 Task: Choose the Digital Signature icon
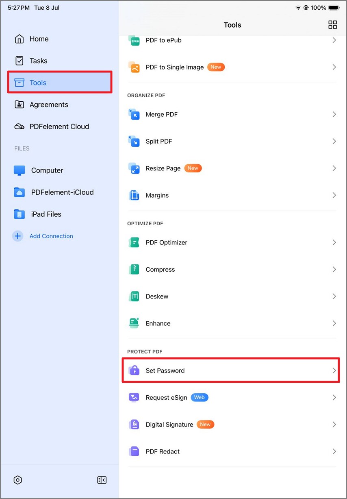pos(134,425)
